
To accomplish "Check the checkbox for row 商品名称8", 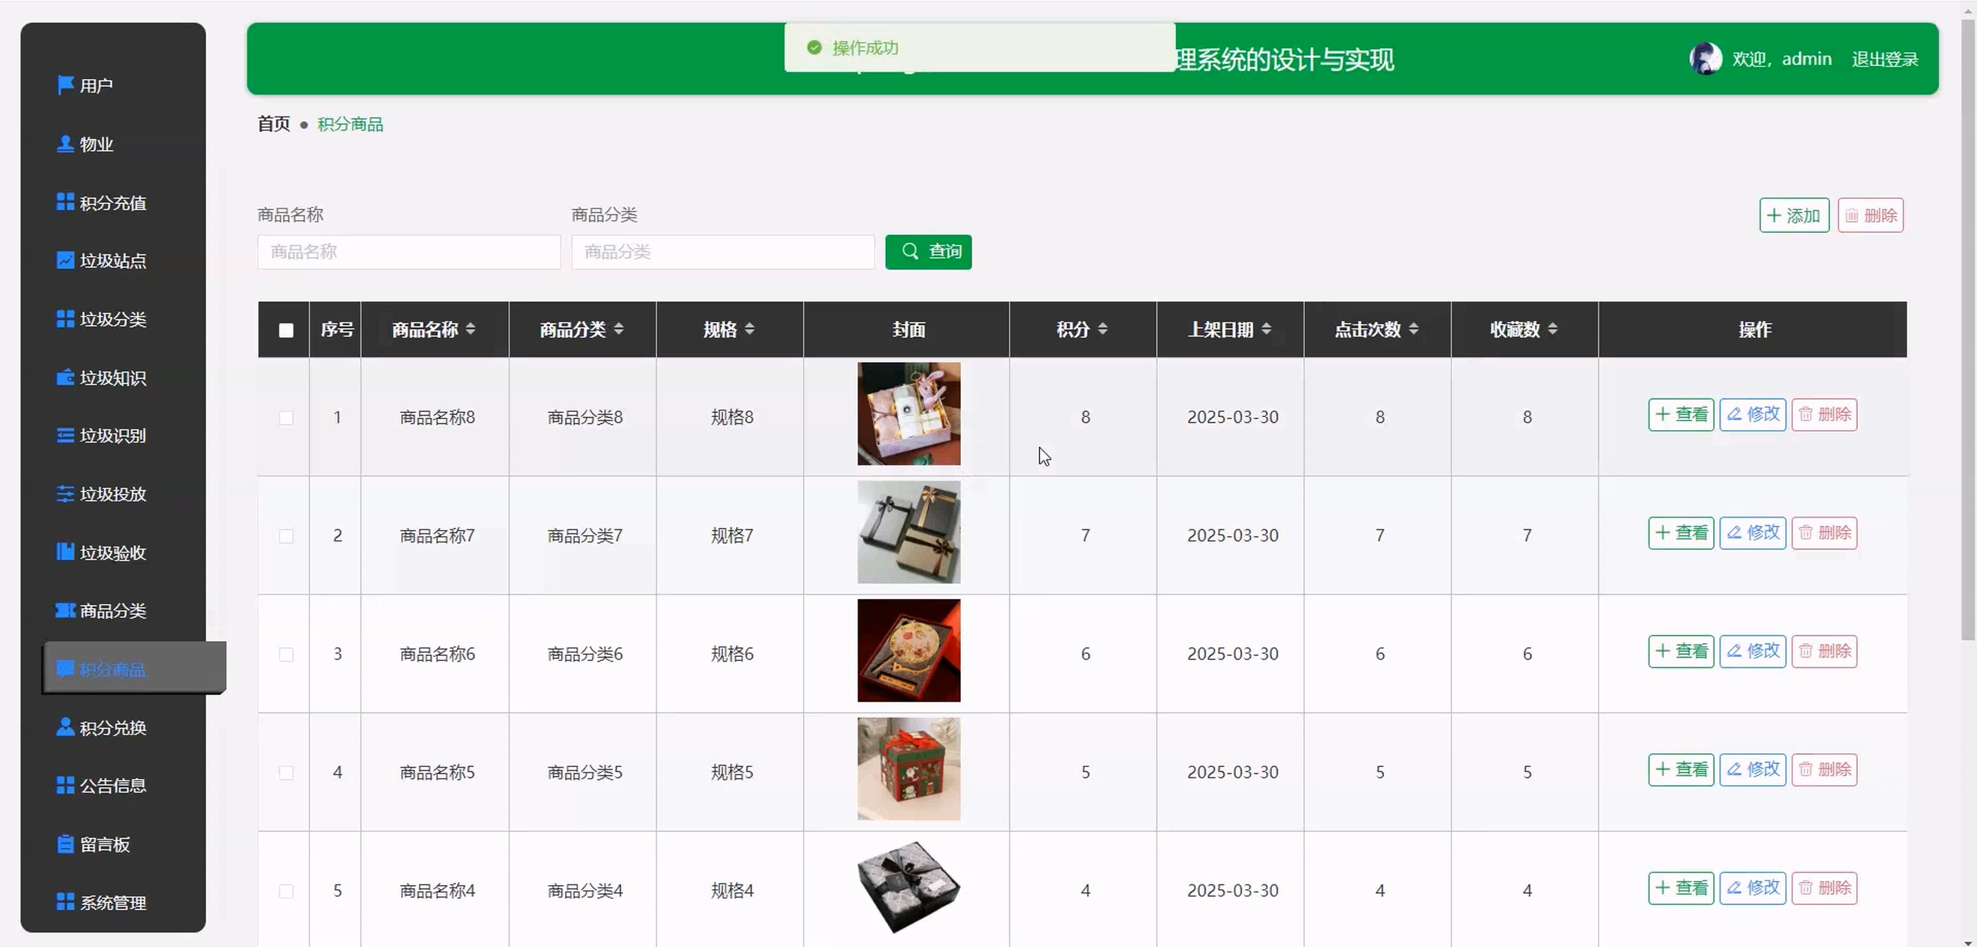I will (285, 418).
